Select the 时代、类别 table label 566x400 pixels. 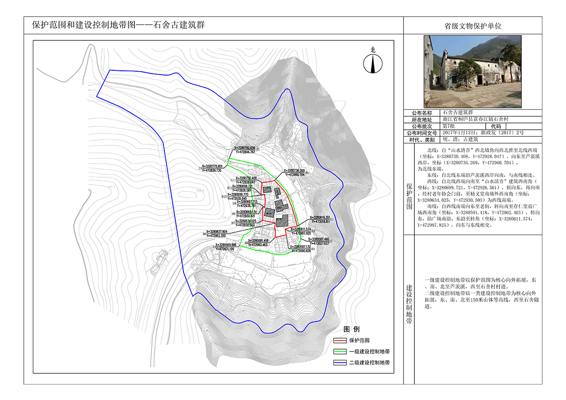422,140
